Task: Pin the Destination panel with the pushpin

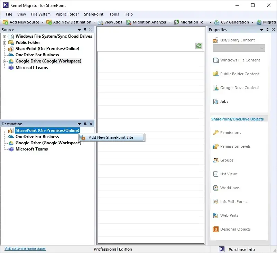Action: (85, 124)
